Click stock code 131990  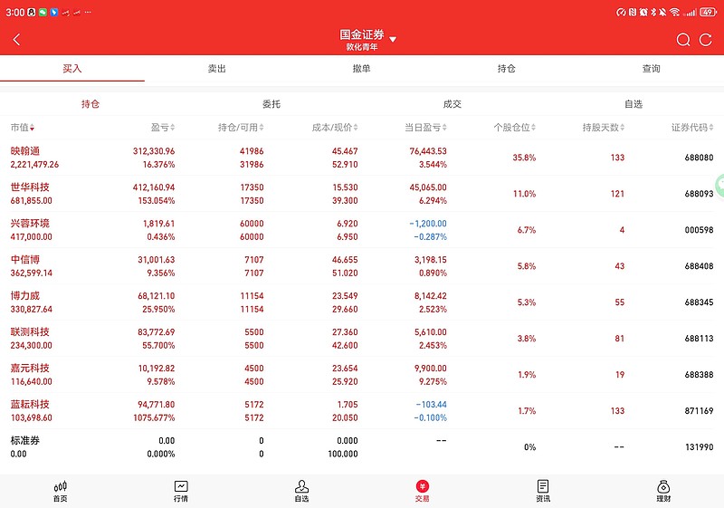[699, 447]
